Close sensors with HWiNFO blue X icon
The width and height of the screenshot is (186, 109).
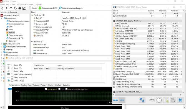coord(180,100)
